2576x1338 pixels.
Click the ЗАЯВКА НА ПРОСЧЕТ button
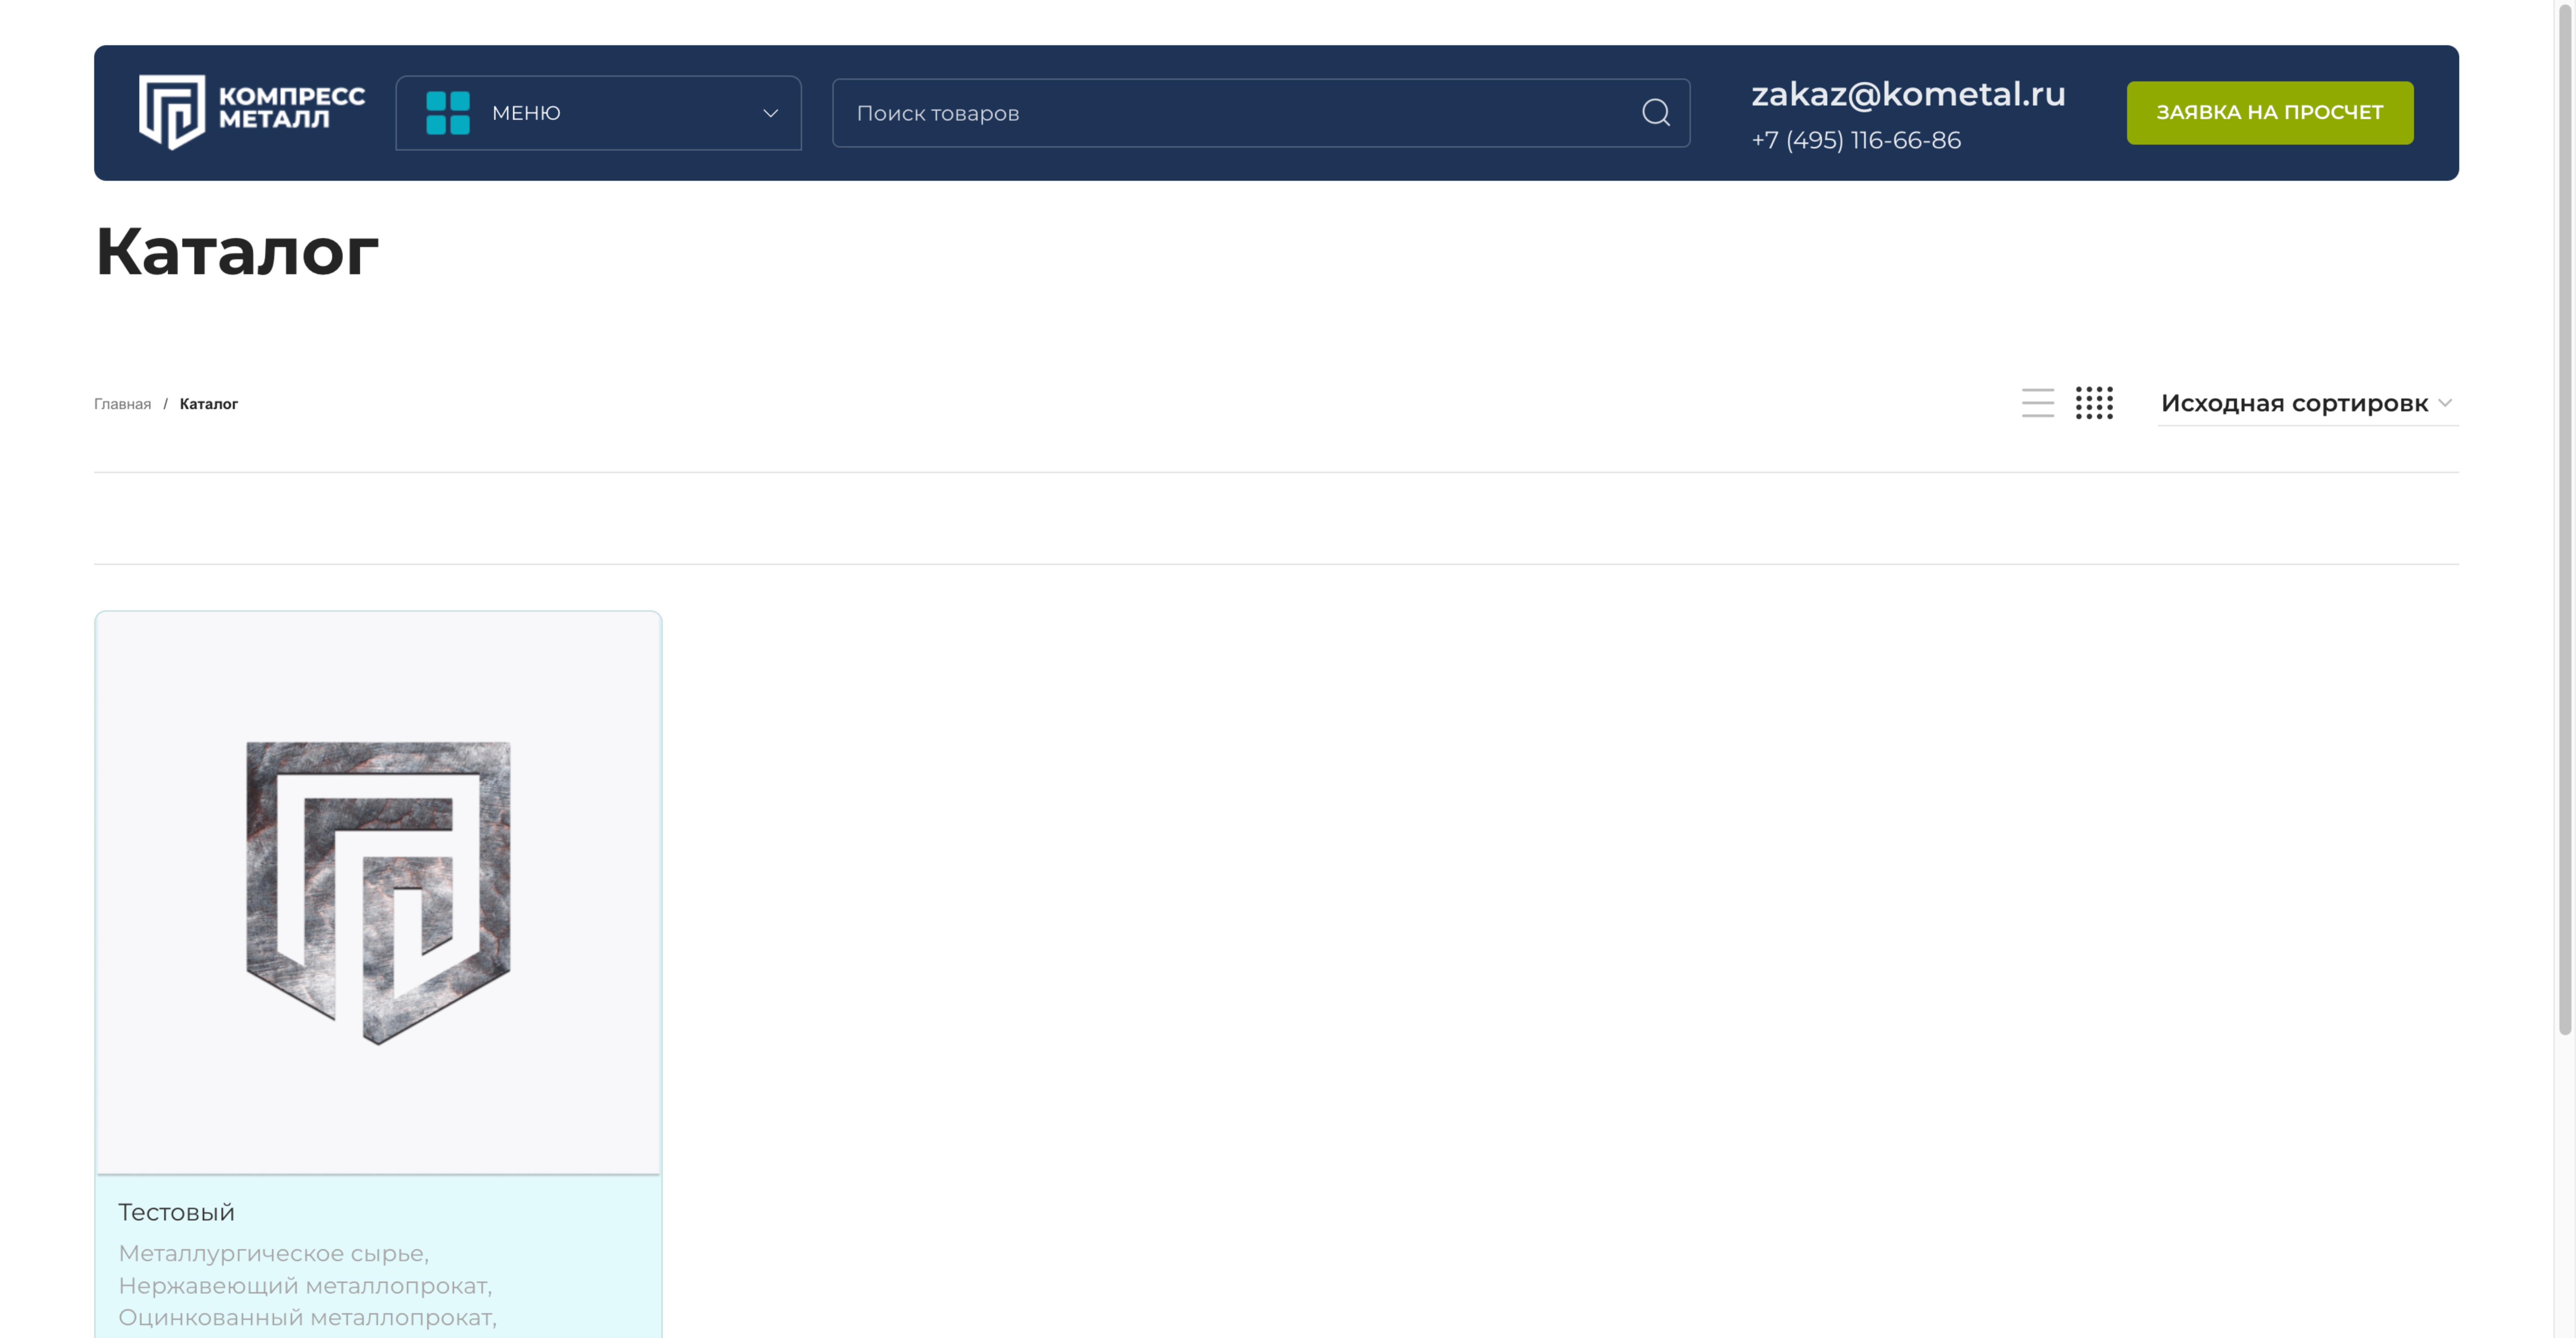(x=2270, y=113)
